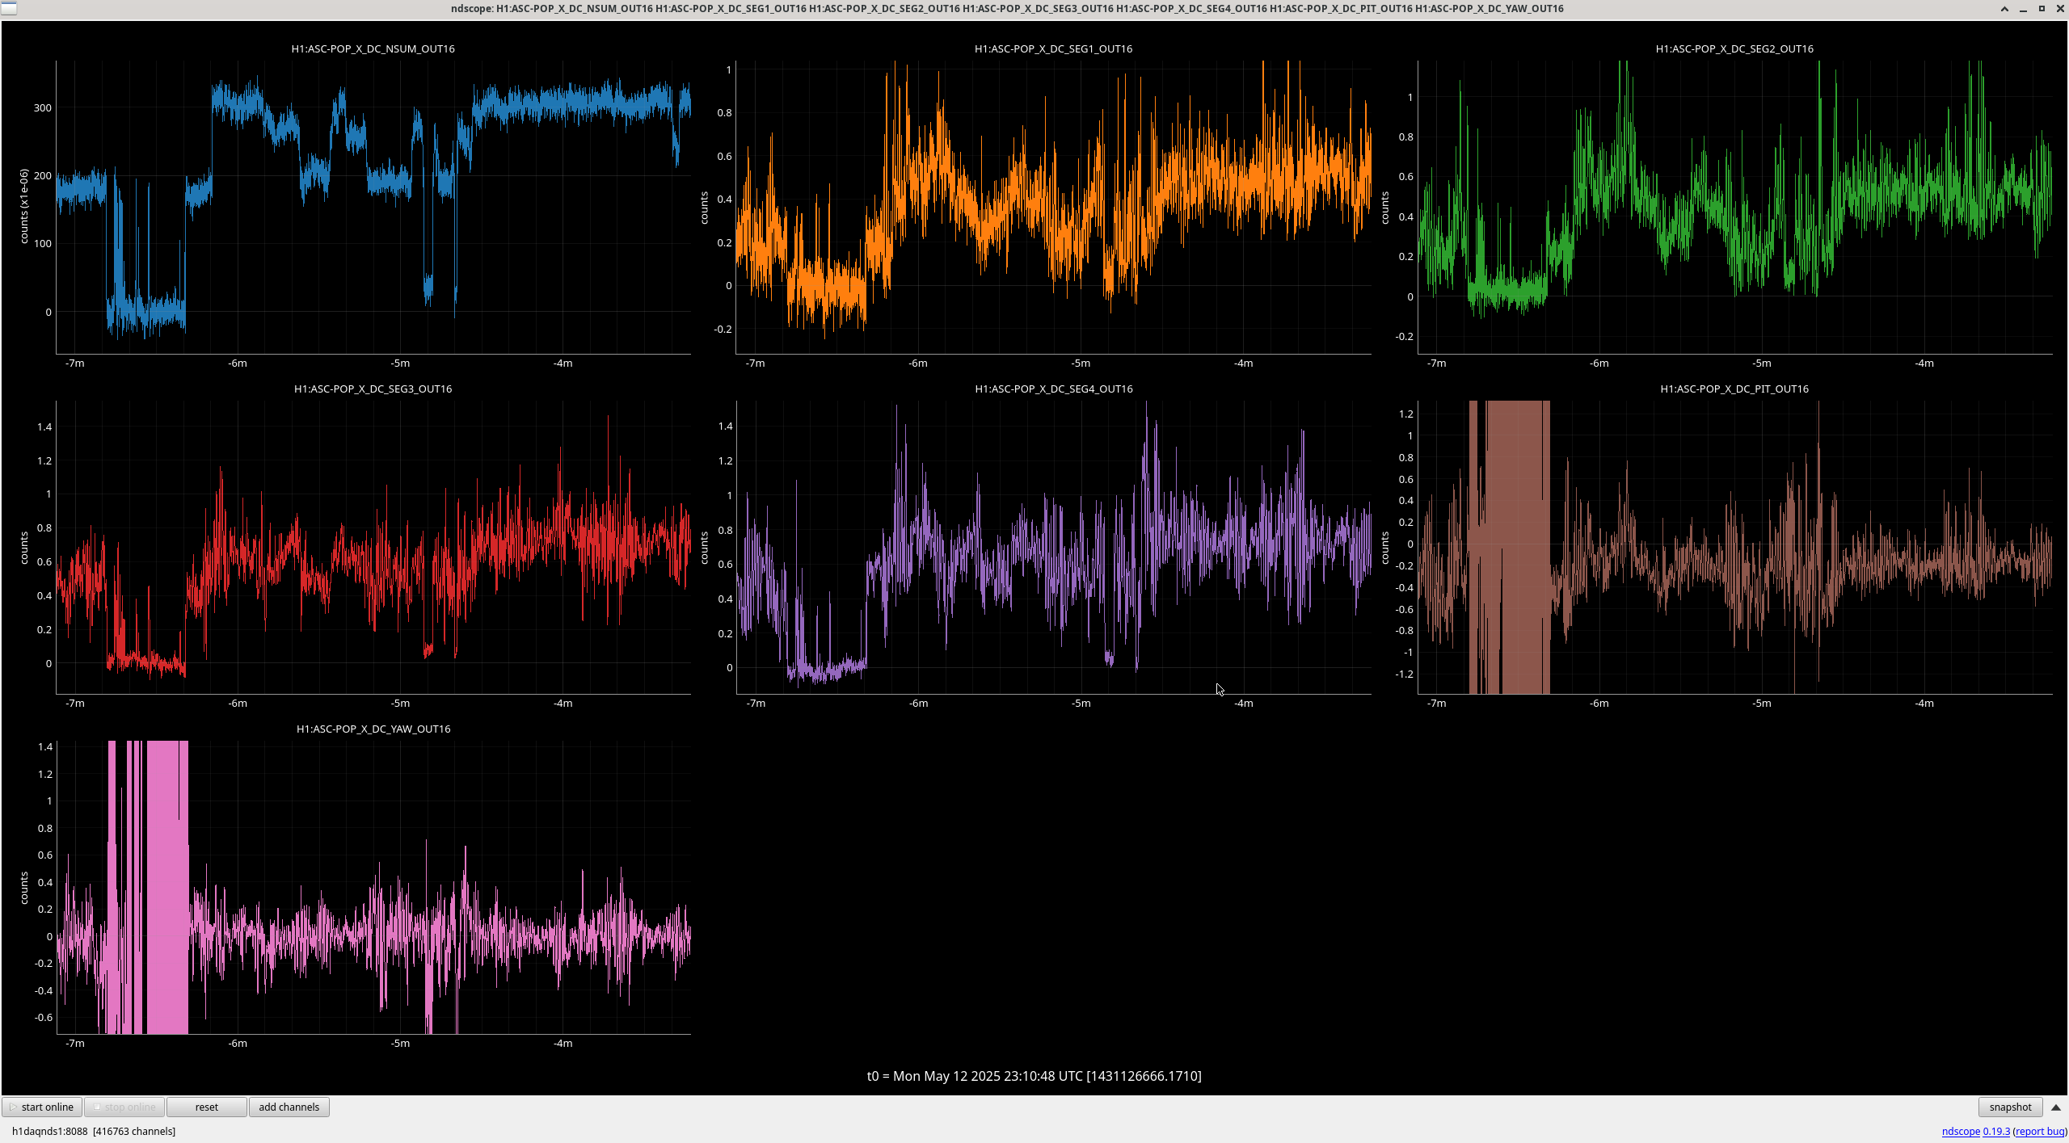The image size is (2069, 1143).
Task: Reset the plot view with reset button
Action: click(207, 1107)
